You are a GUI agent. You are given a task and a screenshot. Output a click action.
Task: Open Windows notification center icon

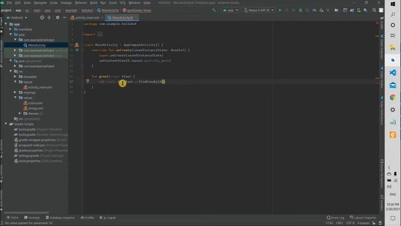[x=393, y=218]
